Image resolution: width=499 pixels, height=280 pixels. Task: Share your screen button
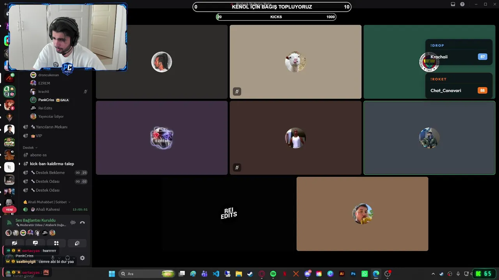point(35,243)
